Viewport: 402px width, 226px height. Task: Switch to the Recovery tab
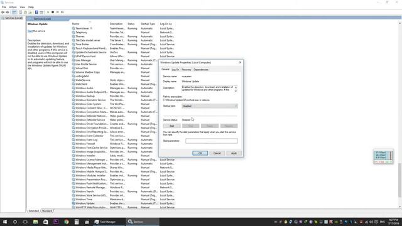coord(187,70)
